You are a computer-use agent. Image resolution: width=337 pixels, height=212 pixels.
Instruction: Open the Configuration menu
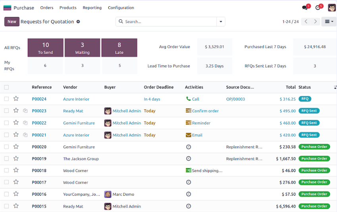(x=121, y=8)
